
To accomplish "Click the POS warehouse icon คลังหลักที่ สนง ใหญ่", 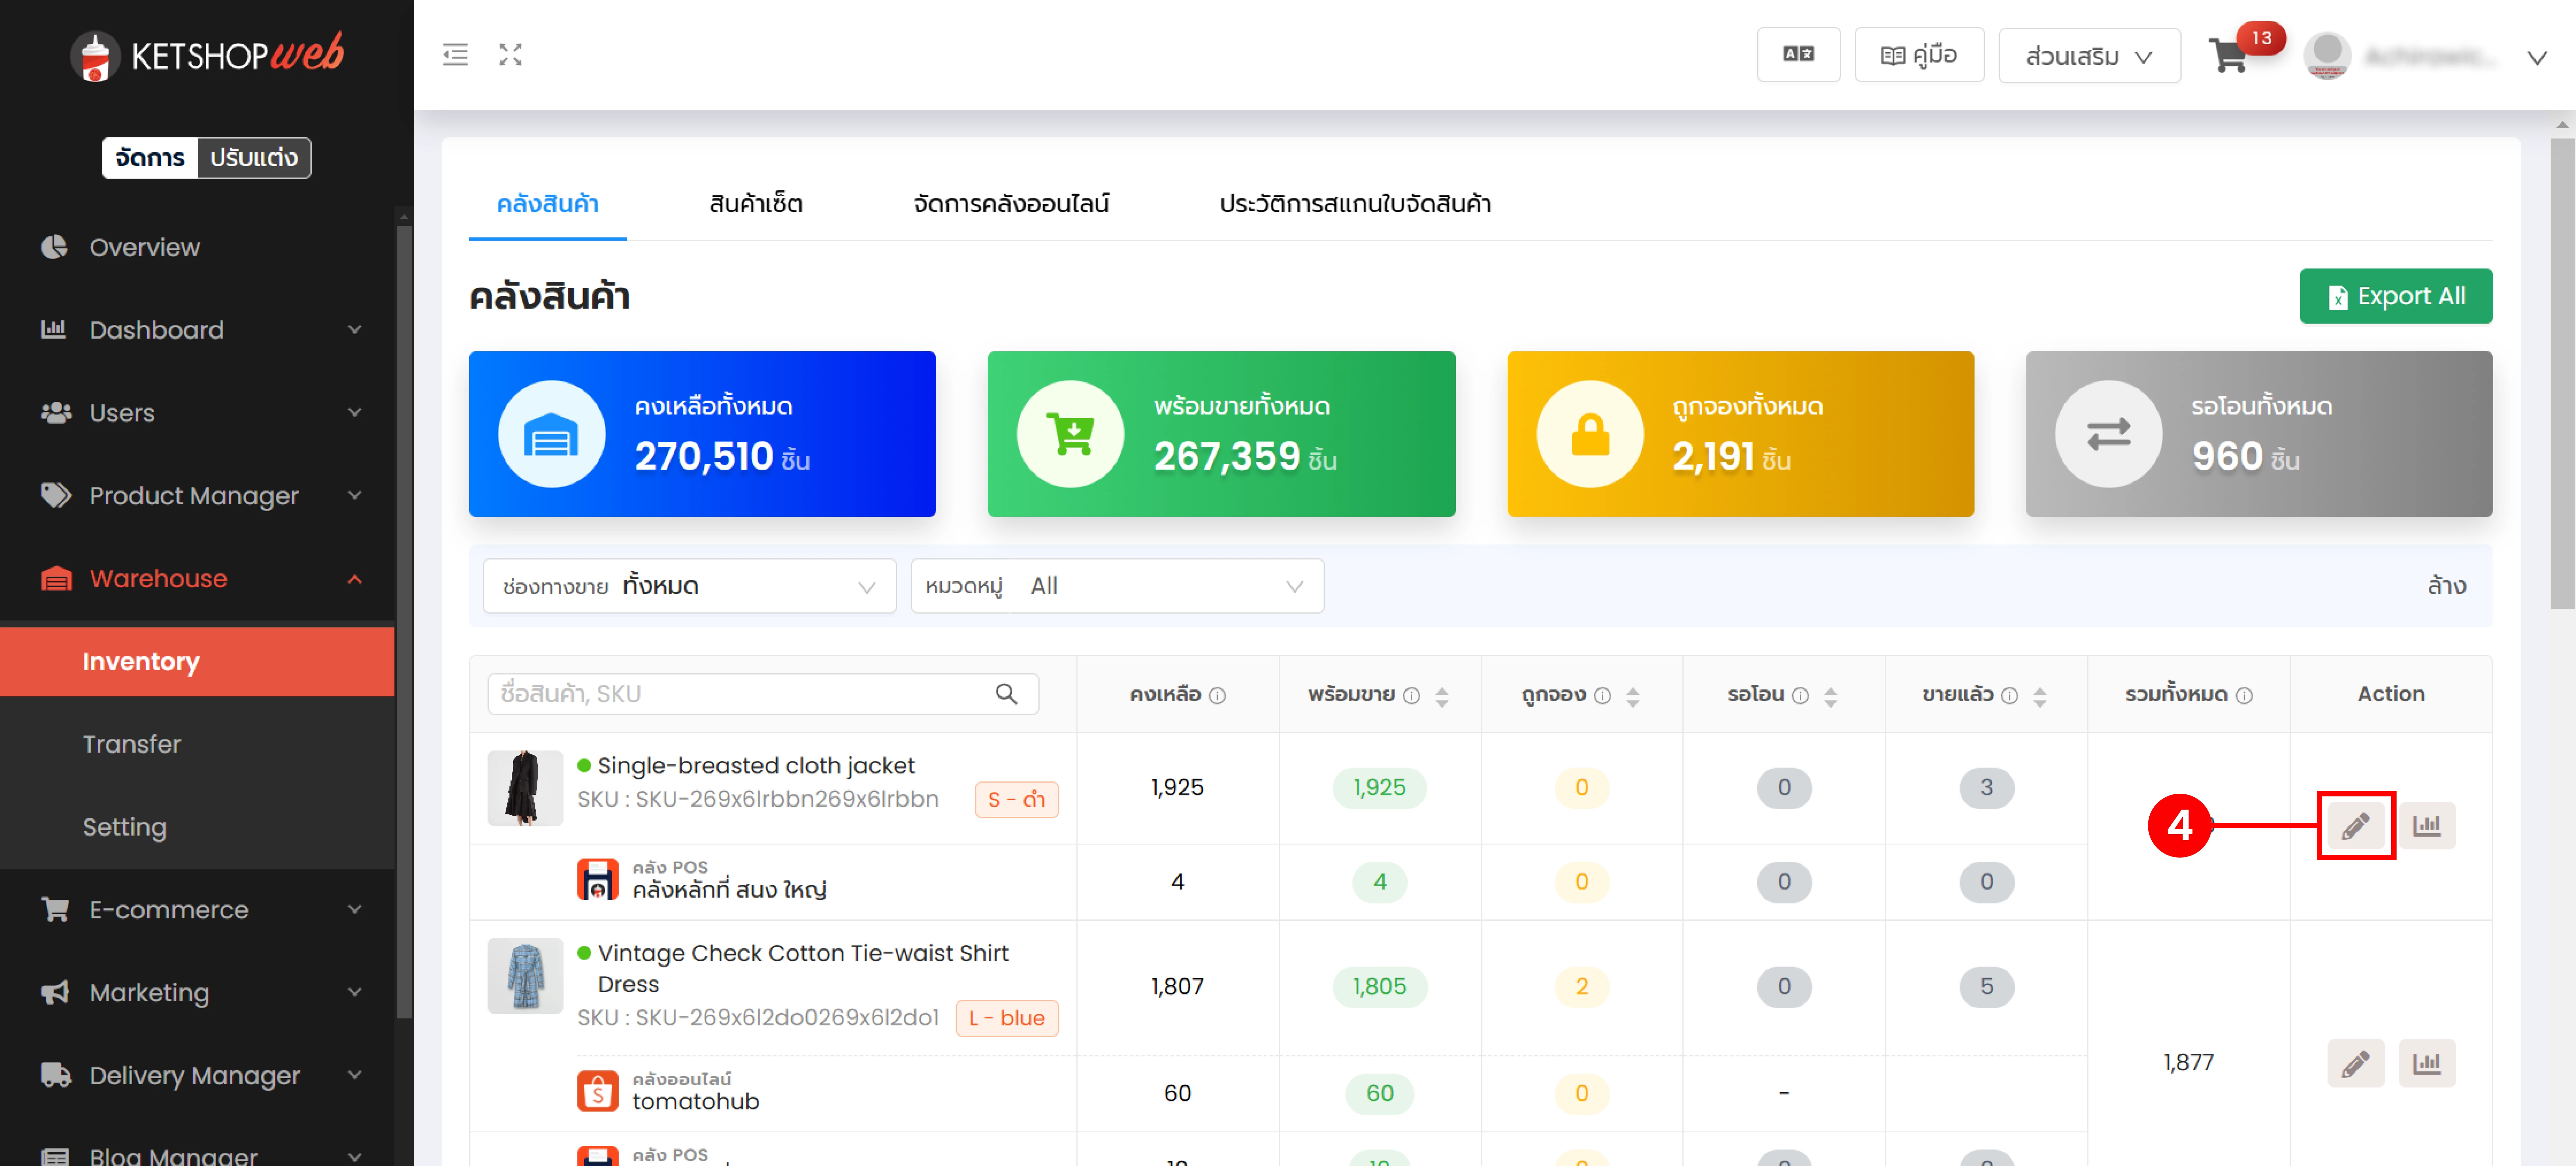I will click(598, 880).
